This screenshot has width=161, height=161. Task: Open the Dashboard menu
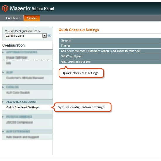tap(13, 18)
